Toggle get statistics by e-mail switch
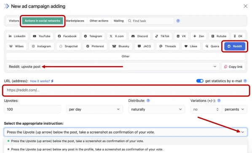Image resolution: width=252 pixels, height=153 pixels. point(200,81)
